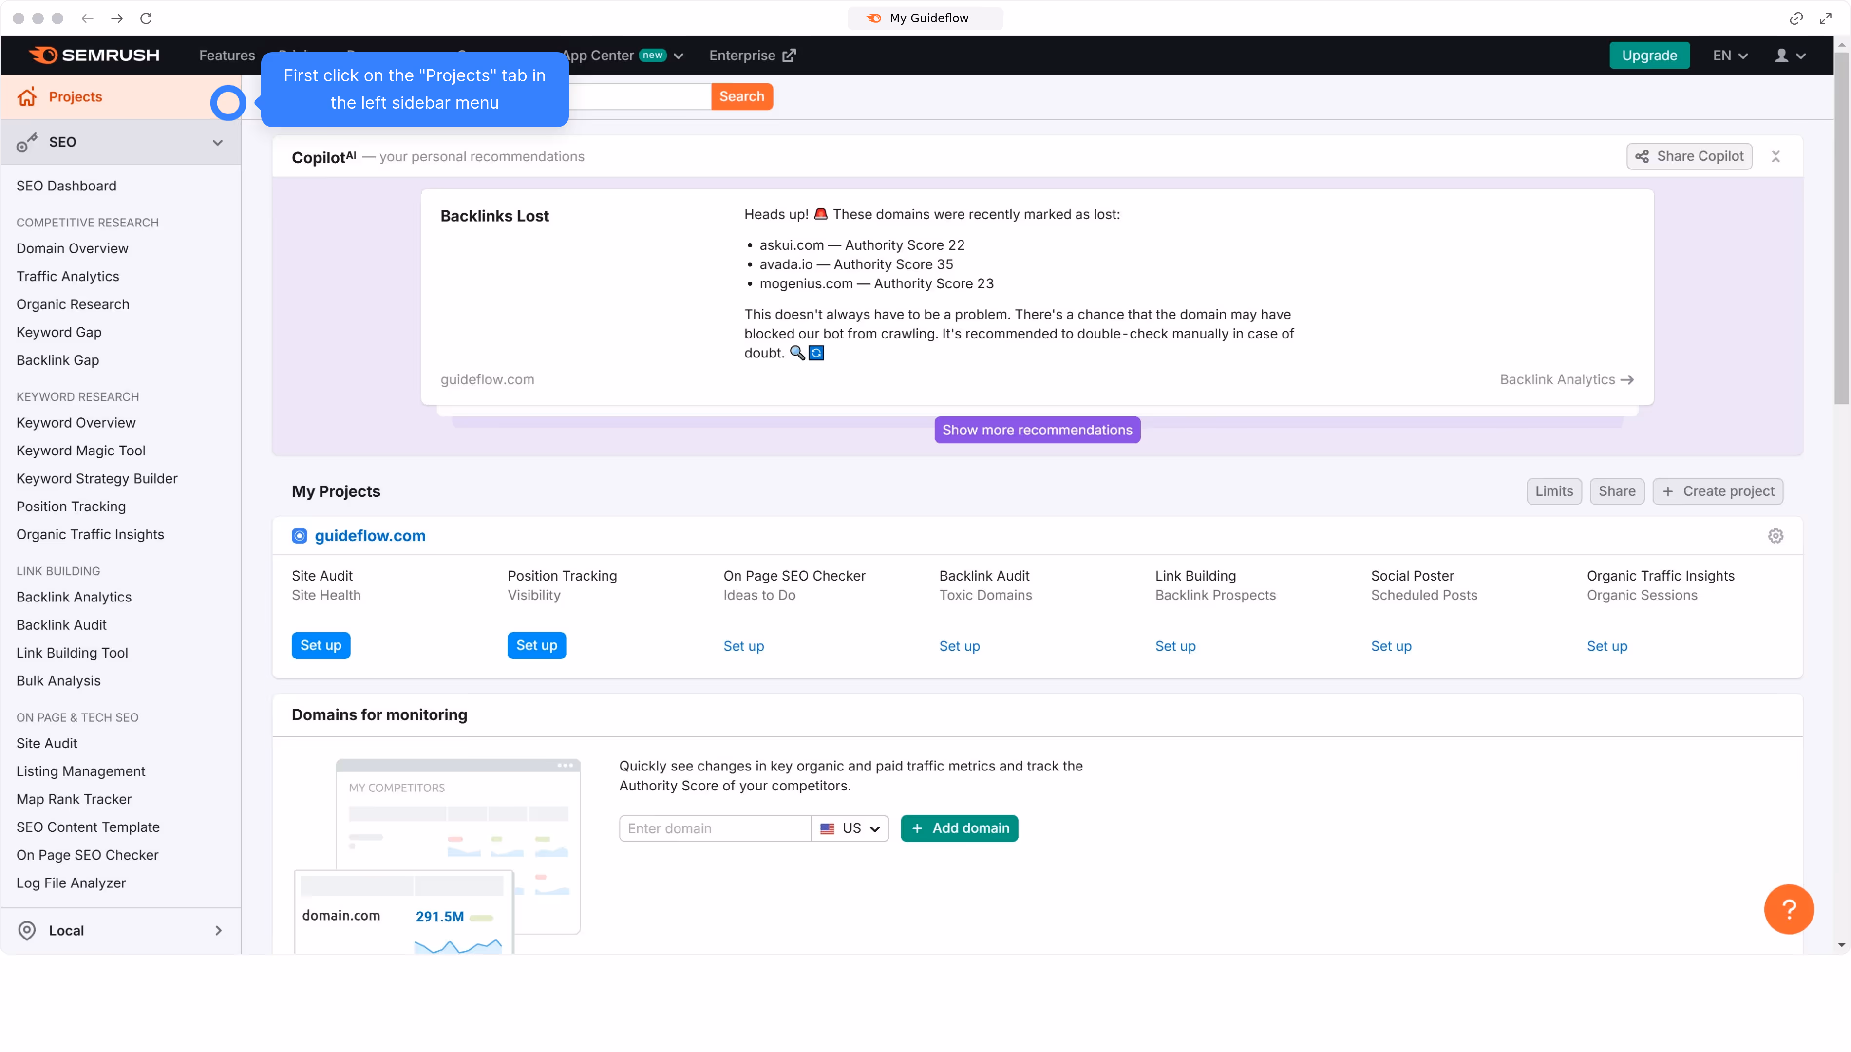Open the EN language dropdown
This screenshot has width=1851, height=1052.
coord(1729,56)
